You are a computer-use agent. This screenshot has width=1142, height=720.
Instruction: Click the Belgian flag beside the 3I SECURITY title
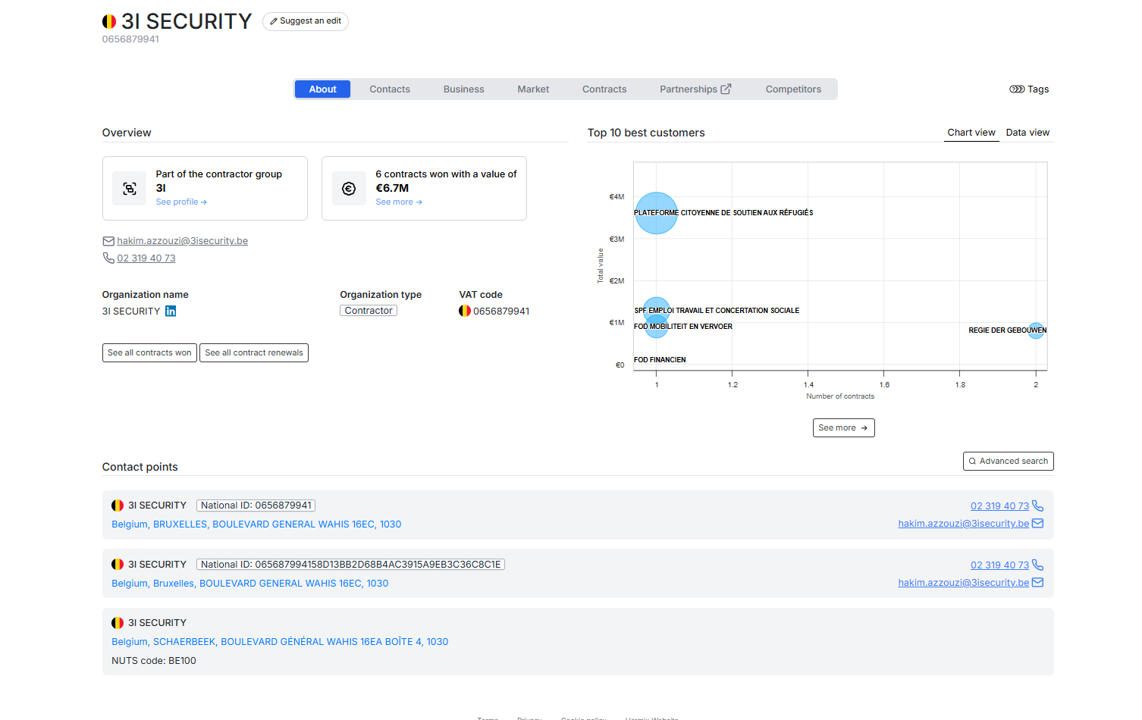pos(109,21)
